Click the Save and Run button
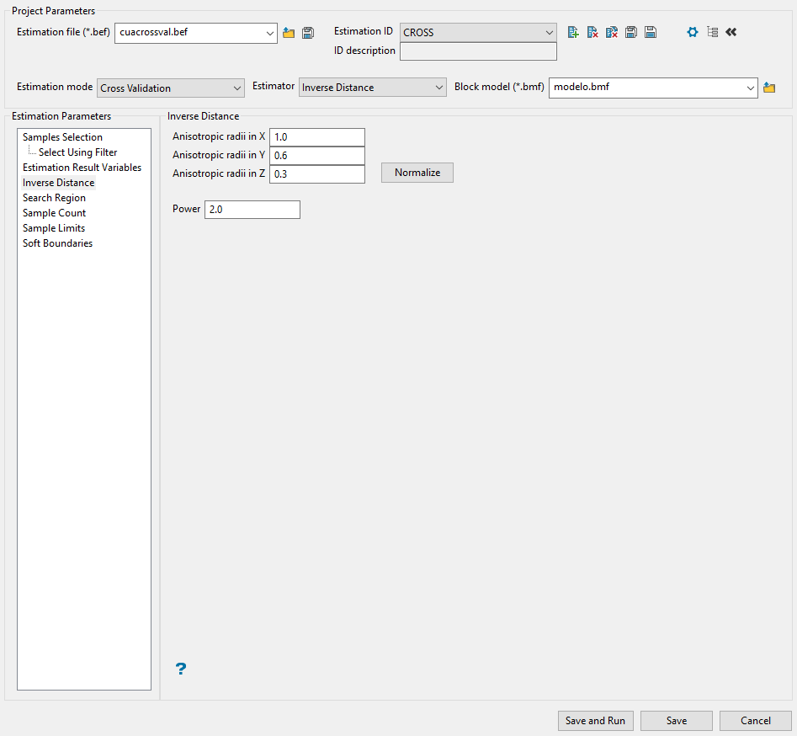The width and height of the screenshot is (797, 736). click(595, 721)
